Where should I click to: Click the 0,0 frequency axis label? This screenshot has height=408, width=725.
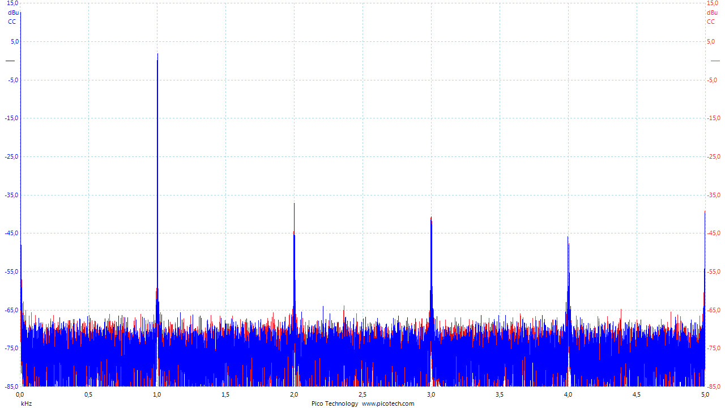[20, 394]
